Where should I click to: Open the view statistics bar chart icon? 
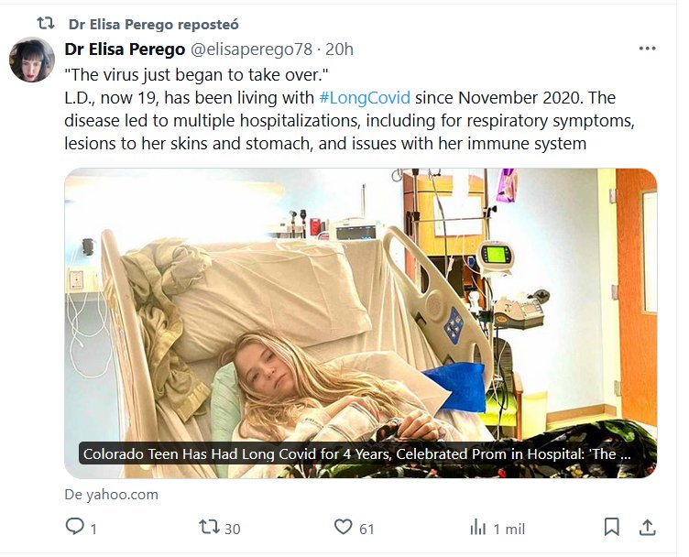tap(477, 527)
